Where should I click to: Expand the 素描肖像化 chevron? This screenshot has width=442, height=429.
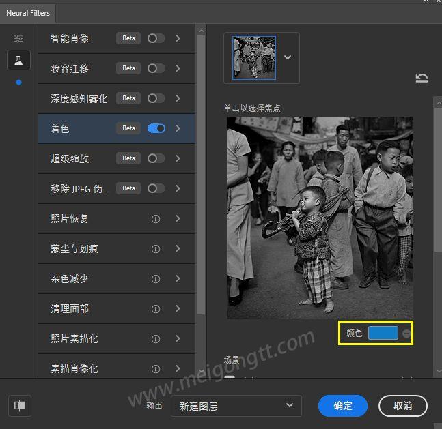pos(178,369)
